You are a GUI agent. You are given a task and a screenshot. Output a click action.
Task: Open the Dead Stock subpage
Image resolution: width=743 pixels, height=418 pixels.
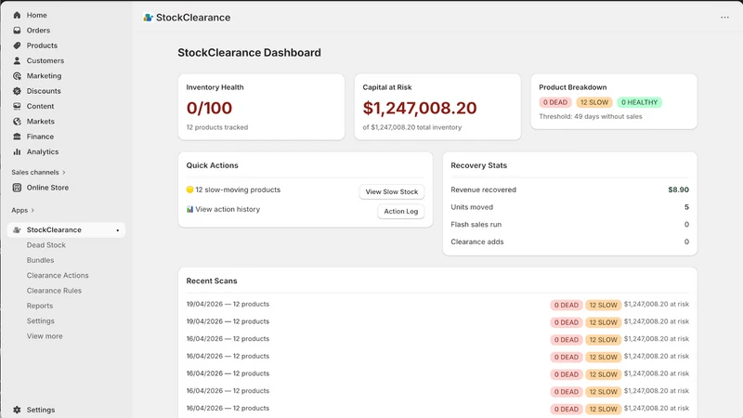tap(46, 245)
